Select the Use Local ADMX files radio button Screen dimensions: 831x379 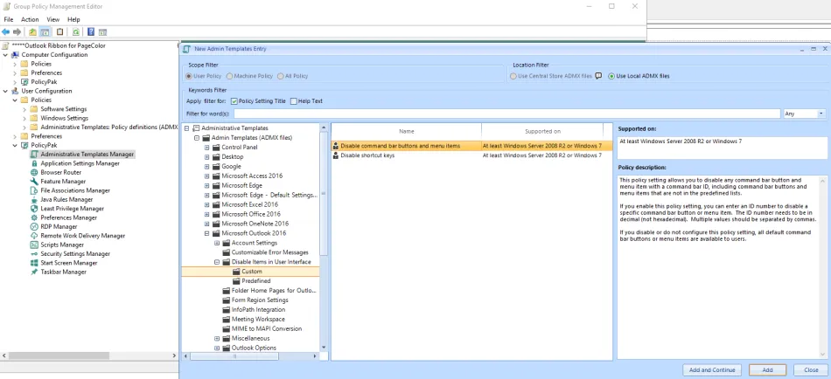[611, 76]
